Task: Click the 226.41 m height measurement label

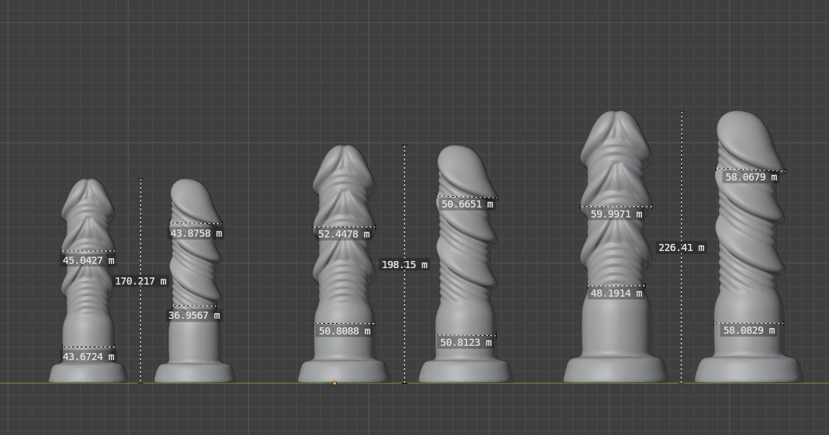Action: click(x=681, y=247)
